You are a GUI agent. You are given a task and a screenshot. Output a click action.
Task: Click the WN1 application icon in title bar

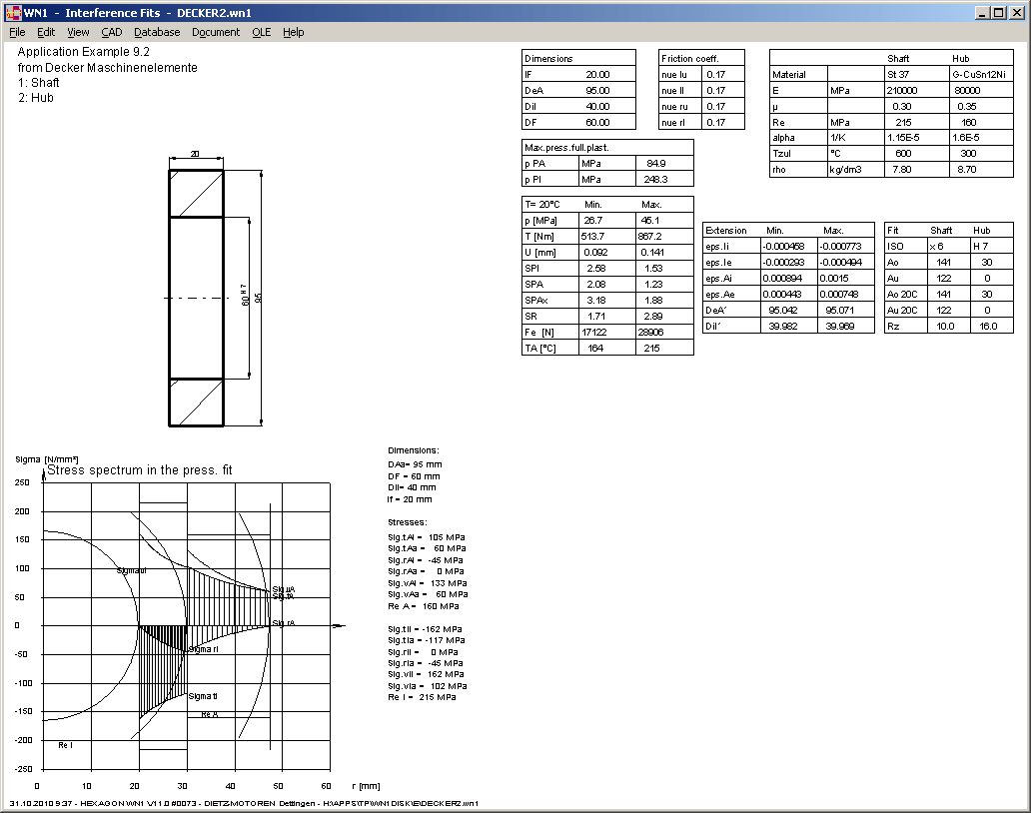click(x=12, y=12)
